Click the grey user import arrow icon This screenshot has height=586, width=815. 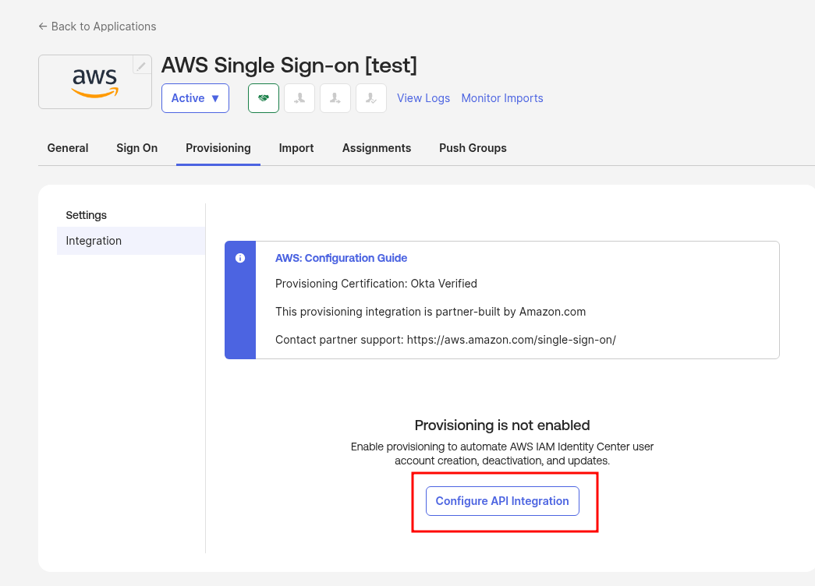click(x=335, y=98)
